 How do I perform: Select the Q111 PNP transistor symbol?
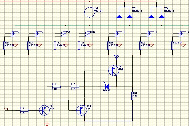click(x=82, y=110)
